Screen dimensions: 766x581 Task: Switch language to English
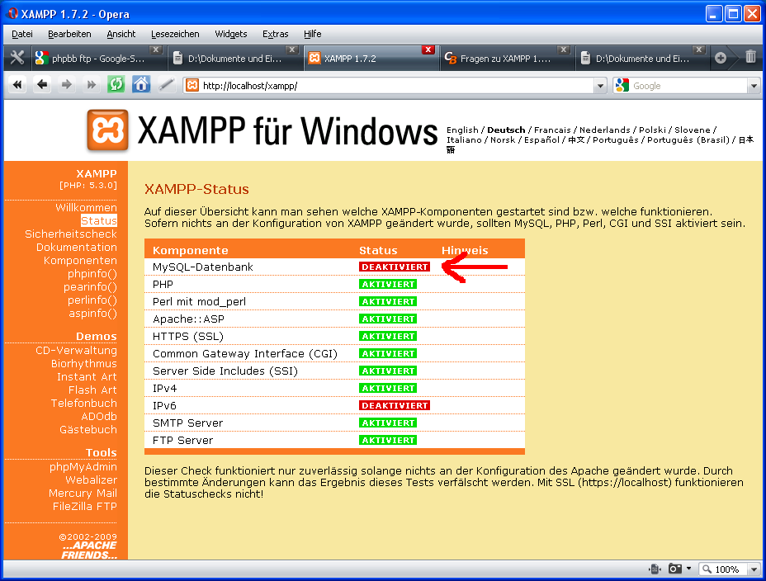pyautogui.click(x=462, y=130)
